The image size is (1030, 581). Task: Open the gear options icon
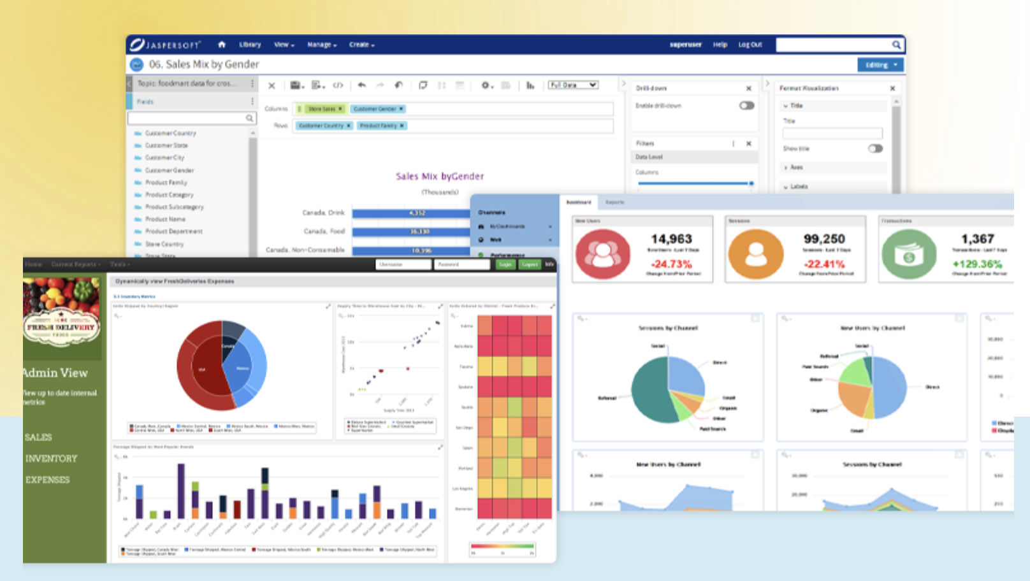click(487, 85)
